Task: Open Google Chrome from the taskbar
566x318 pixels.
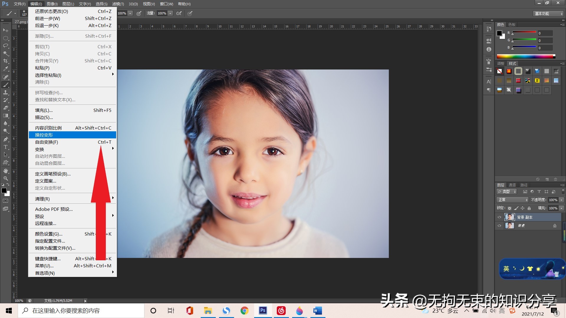Action: click(x=244, y=311)
